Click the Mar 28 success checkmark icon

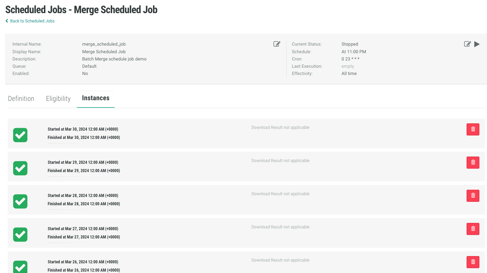tap(20, 201)
